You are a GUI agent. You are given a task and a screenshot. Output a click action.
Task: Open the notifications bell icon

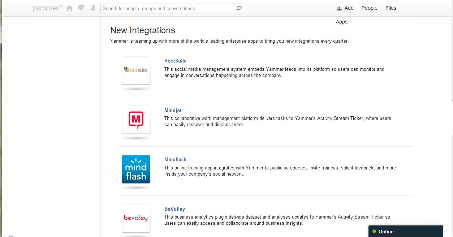[93, 8]
